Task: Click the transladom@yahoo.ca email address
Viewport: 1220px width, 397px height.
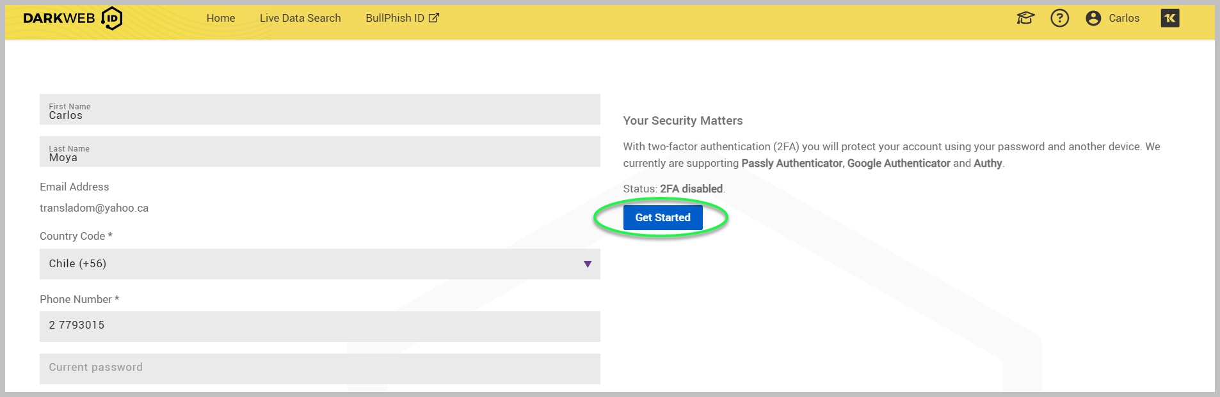Action: click(94, 208)
